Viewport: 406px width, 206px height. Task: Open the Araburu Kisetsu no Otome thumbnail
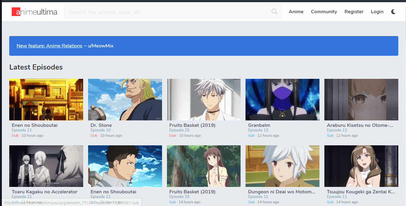361,99
